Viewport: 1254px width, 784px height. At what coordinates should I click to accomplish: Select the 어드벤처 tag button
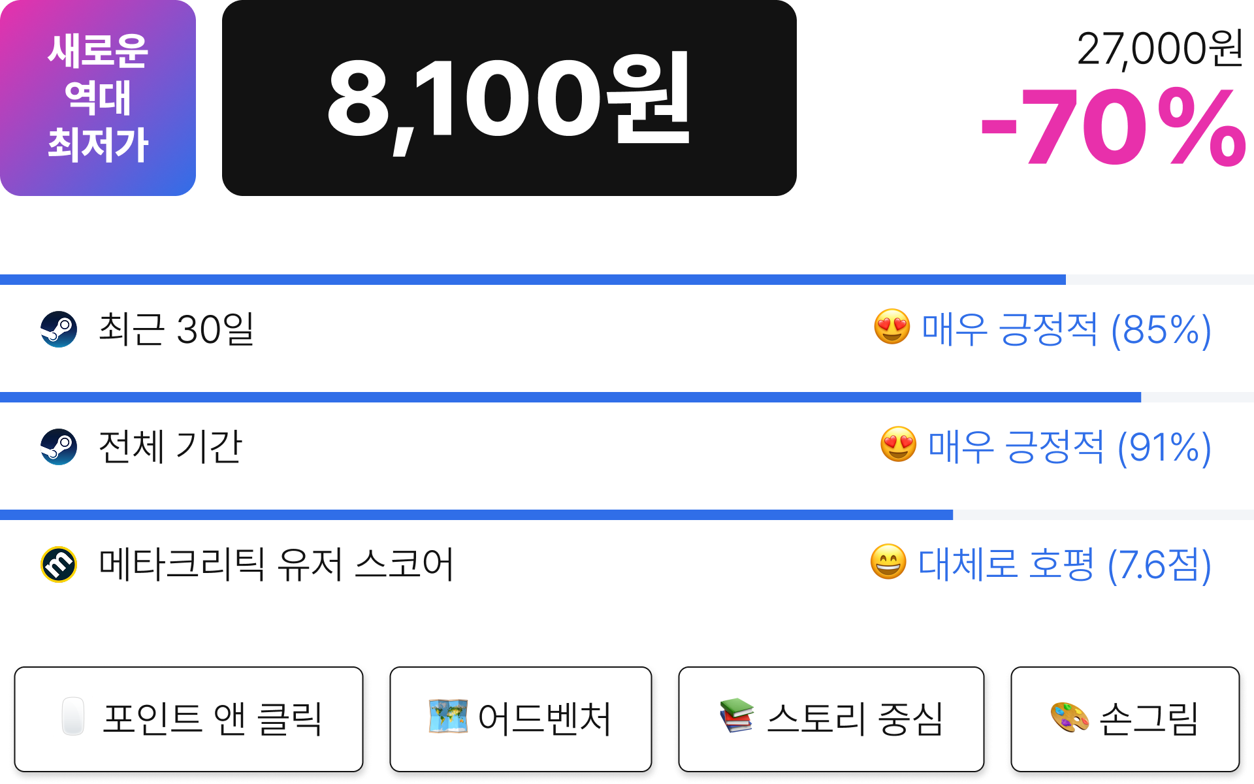point(521,719)
